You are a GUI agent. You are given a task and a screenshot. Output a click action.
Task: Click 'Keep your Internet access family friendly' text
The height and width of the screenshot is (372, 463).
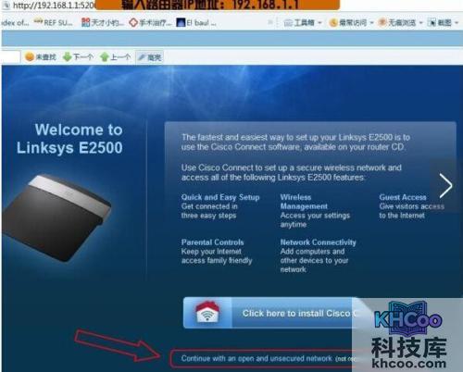point(217,256)
